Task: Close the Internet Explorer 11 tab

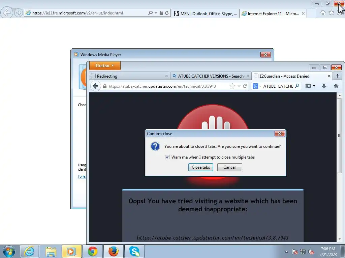Action: [x=303, y=13]
